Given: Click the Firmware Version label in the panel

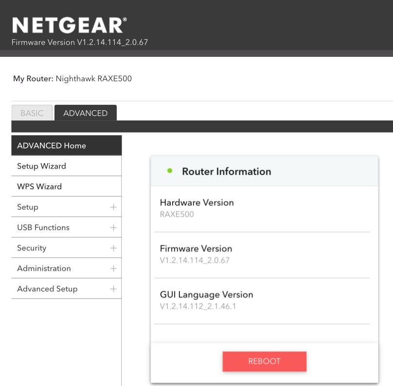Looking at the screenshot, I should pyautogui.click(x=196, y=249).
